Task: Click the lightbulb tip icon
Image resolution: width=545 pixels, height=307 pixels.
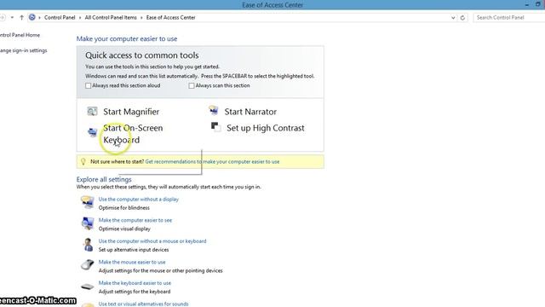Action: click(x=83, y=161)
